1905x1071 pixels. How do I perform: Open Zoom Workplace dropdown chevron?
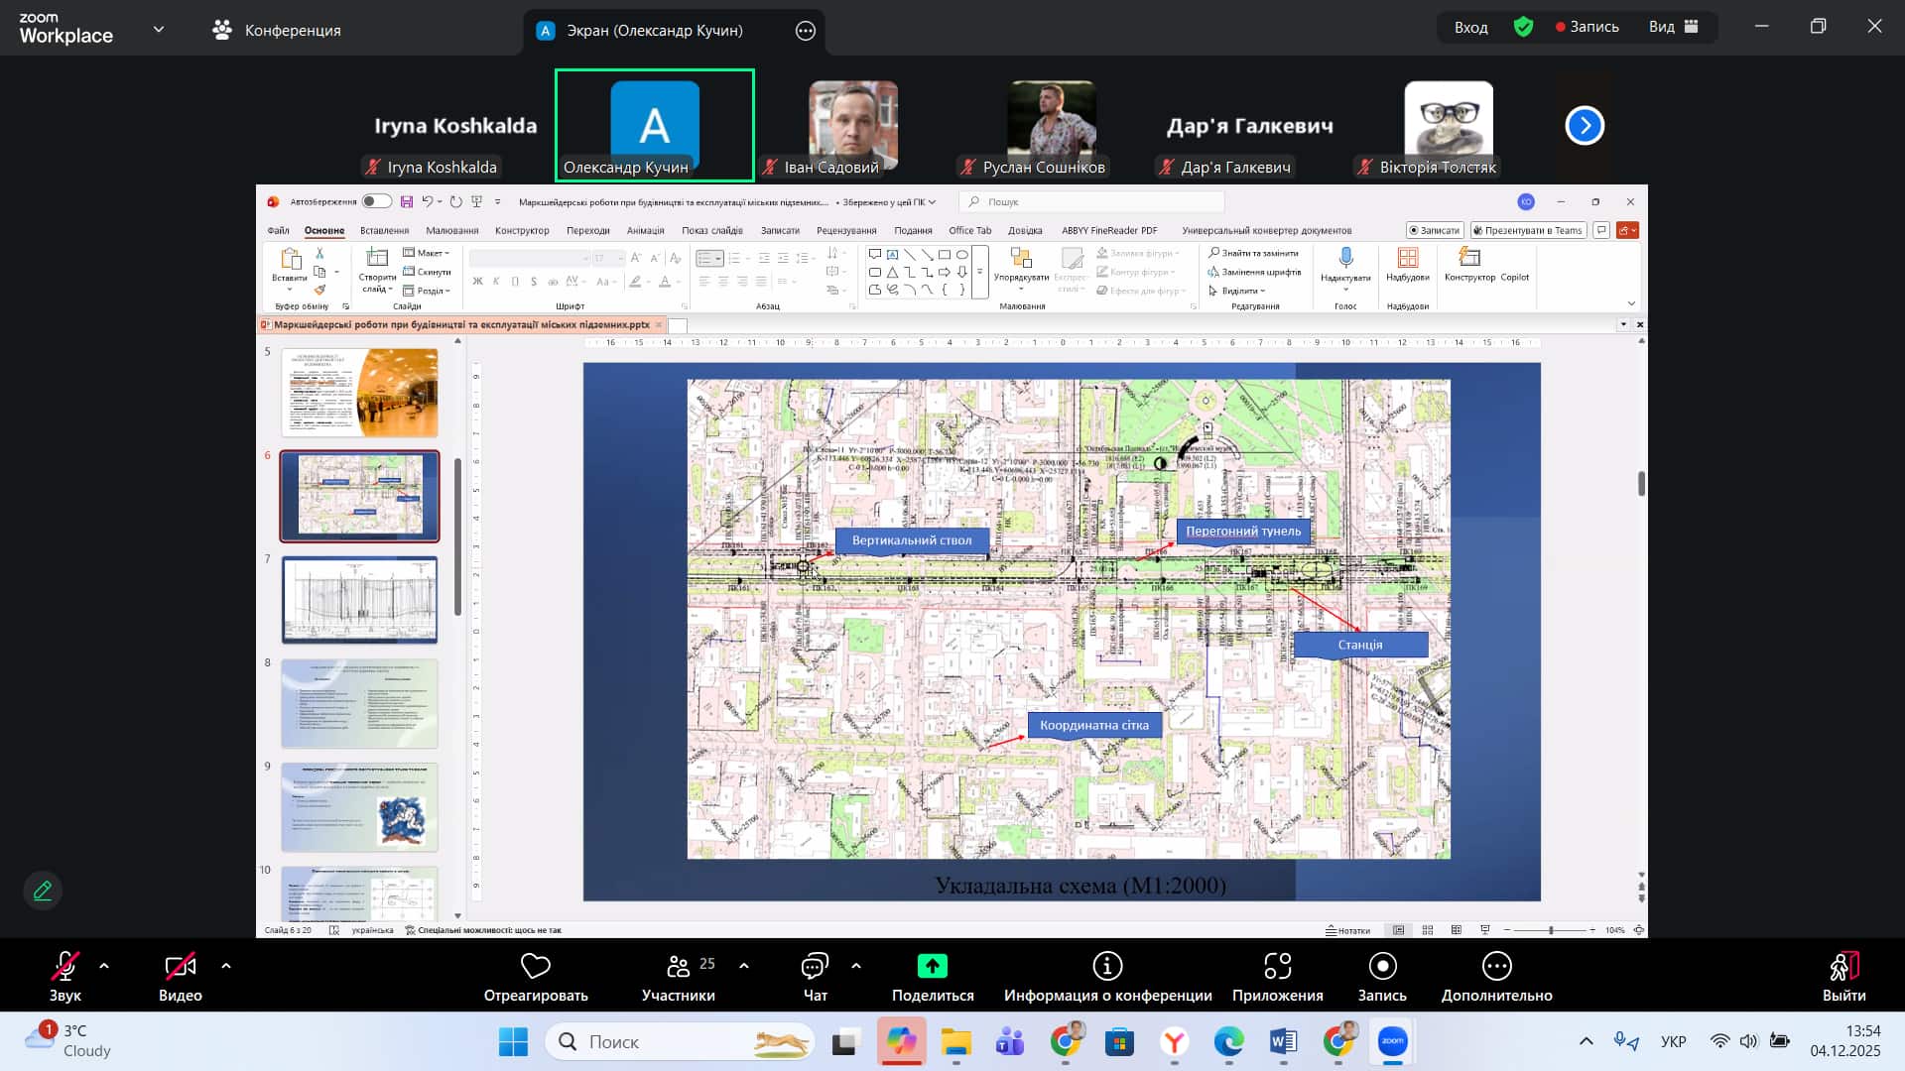pyautogui.click(x=159, y=30)
